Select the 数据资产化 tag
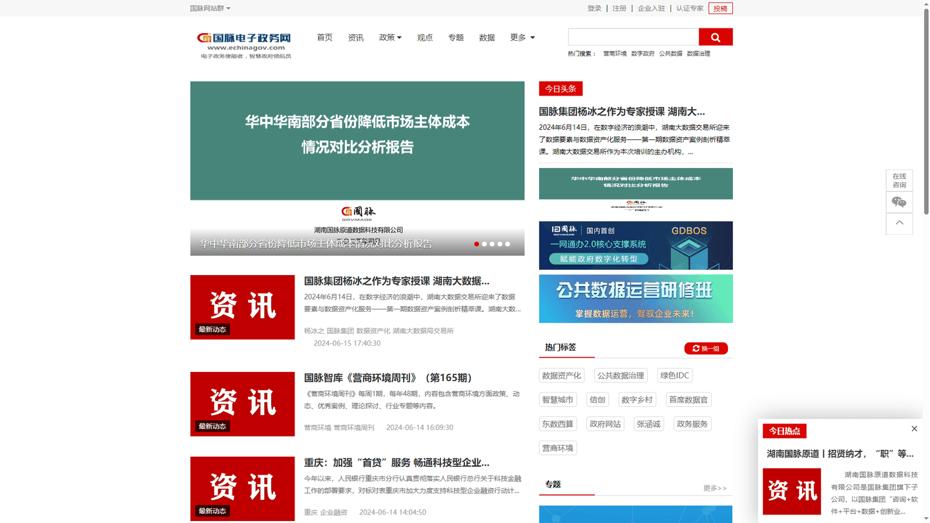930x523 pixels. [x=562, y=375]
